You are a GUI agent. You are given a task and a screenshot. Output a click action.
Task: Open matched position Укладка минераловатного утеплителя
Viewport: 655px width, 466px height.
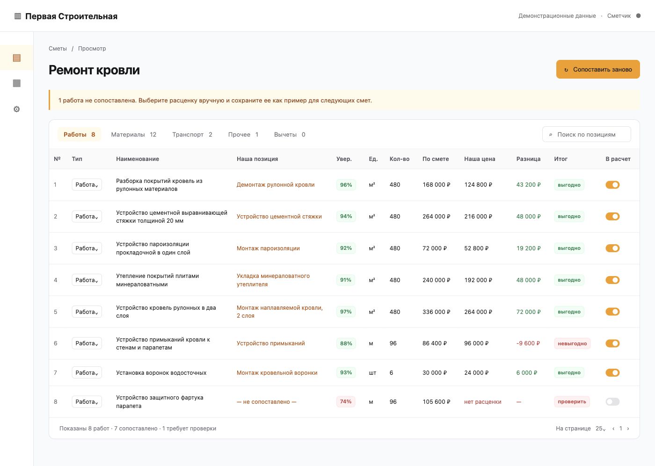point(273,280)
